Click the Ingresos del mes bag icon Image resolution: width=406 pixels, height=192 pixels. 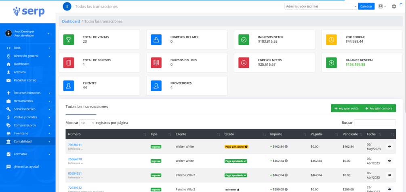pos(156,40)
